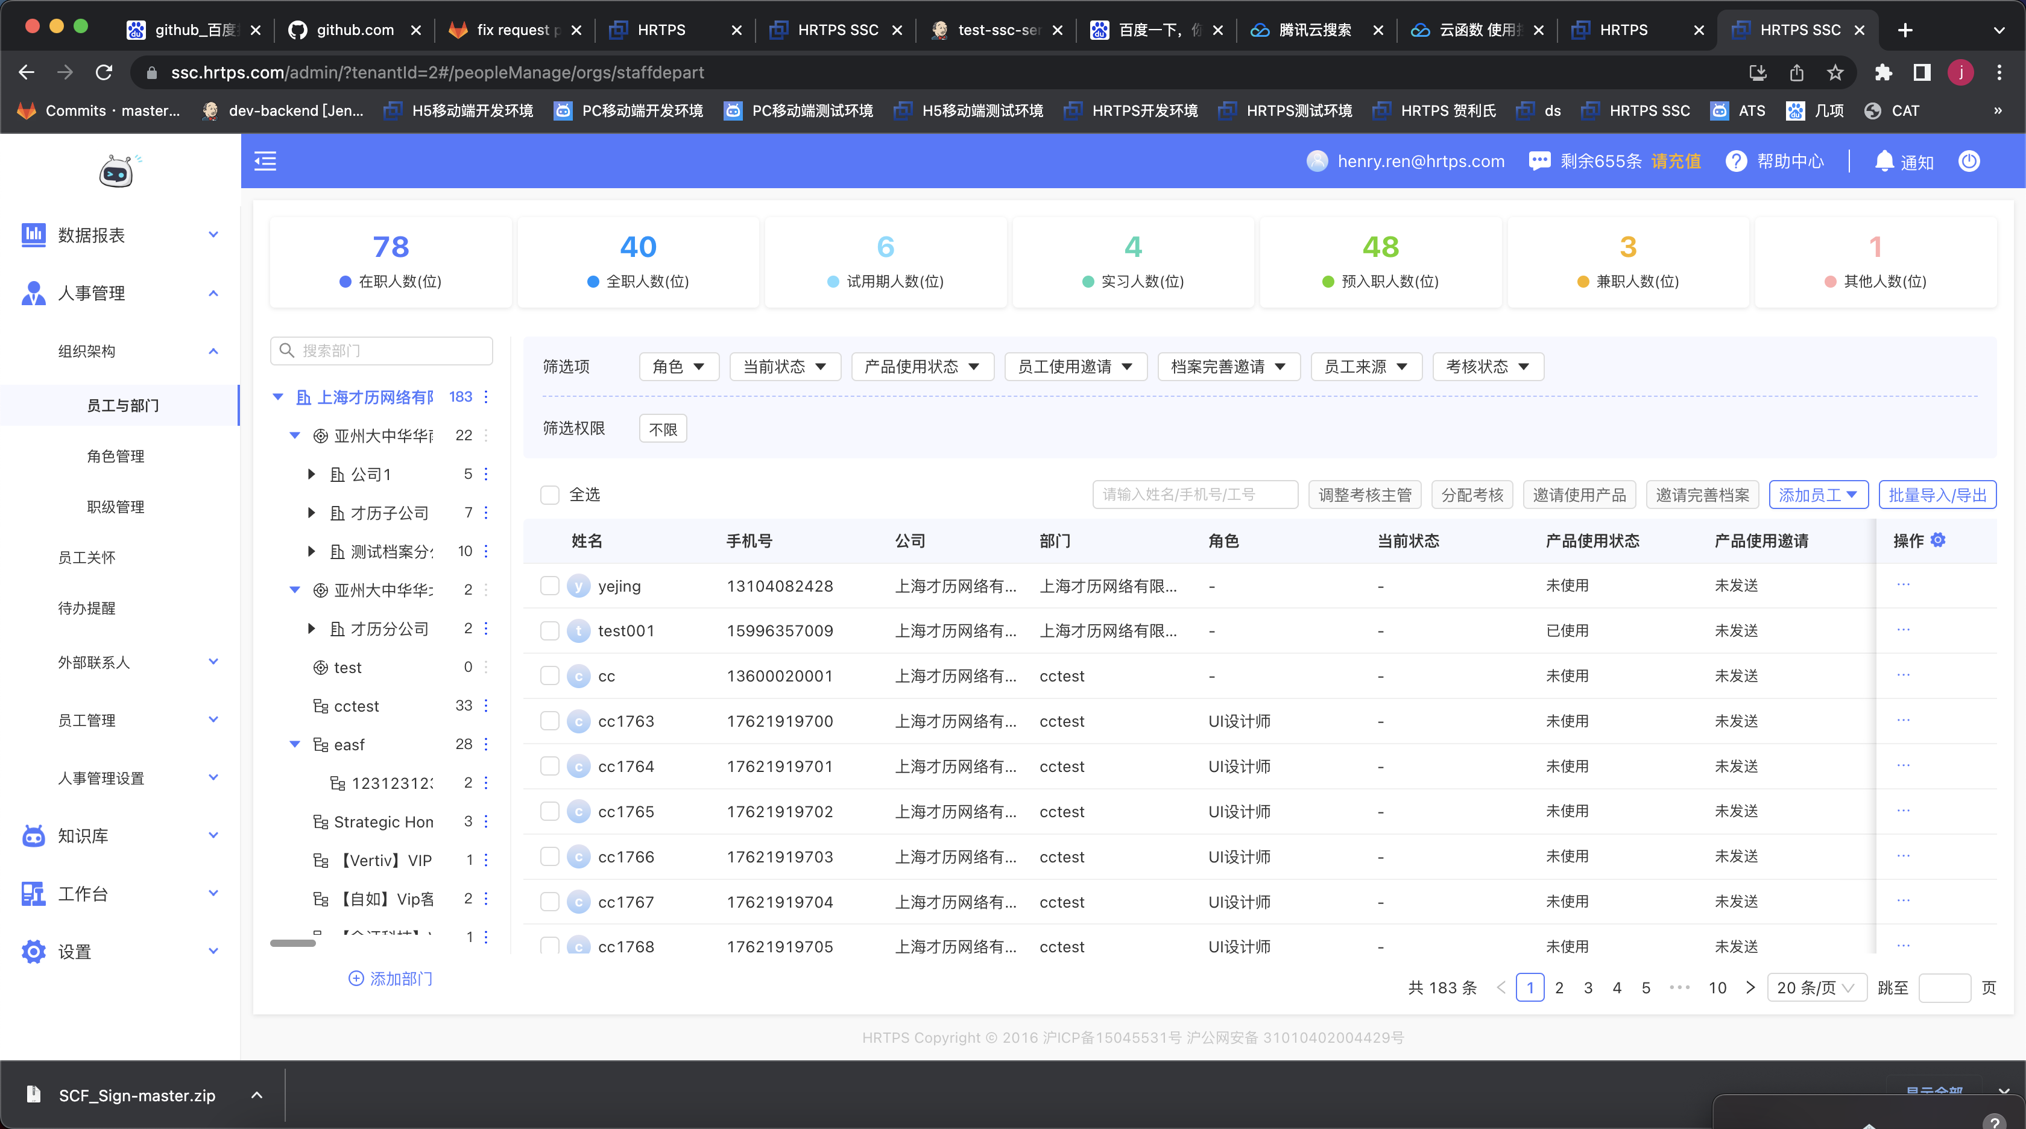This screenshot has height=1129, width=2026.
Task: Click the browser side panel icon
Action: click(1922, 72)
